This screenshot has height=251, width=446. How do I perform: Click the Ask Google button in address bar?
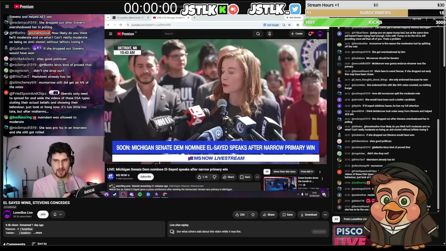tap(271, 25)
